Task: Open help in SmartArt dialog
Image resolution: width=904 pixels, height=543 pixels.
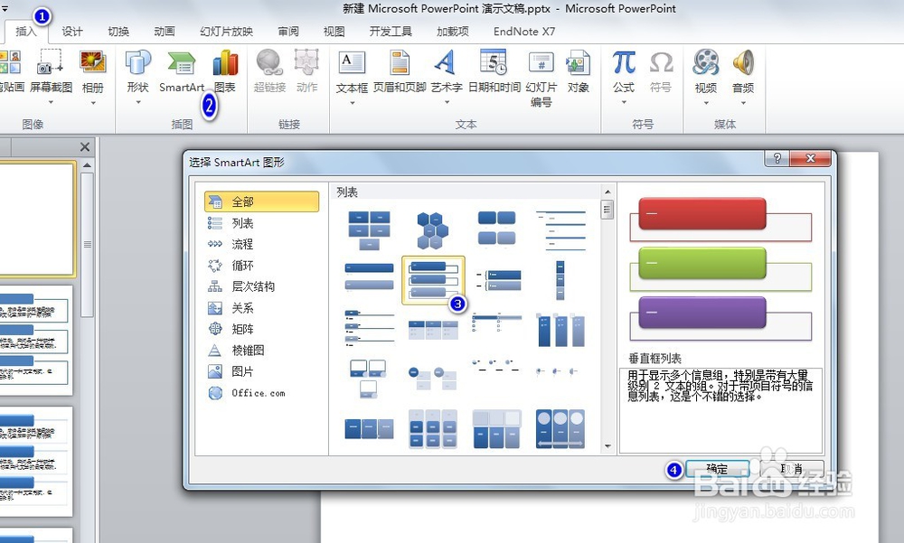Action: (x=777, y=158)
